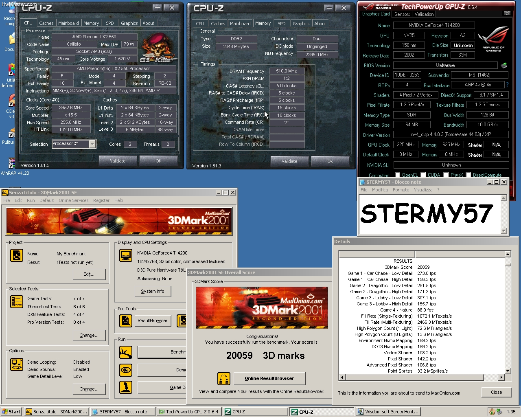Click the ResultBrowser magnifier icon in Pro Tools

click(x=126, y=321)
